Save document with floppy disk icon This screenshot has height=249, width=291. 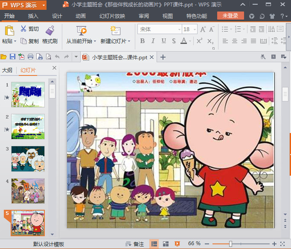[12, 57]
